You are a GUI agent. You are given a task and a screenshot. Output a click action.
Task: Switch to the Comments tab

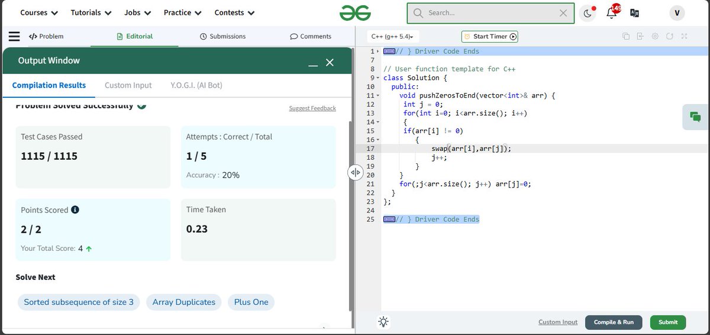(311, 36)
